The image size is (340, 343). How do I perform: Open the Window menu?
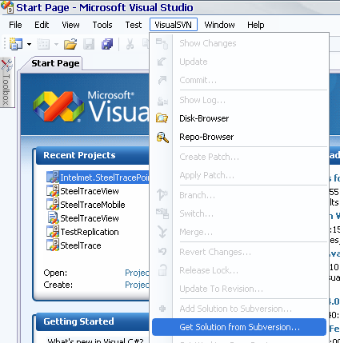(x=219, y=25)
